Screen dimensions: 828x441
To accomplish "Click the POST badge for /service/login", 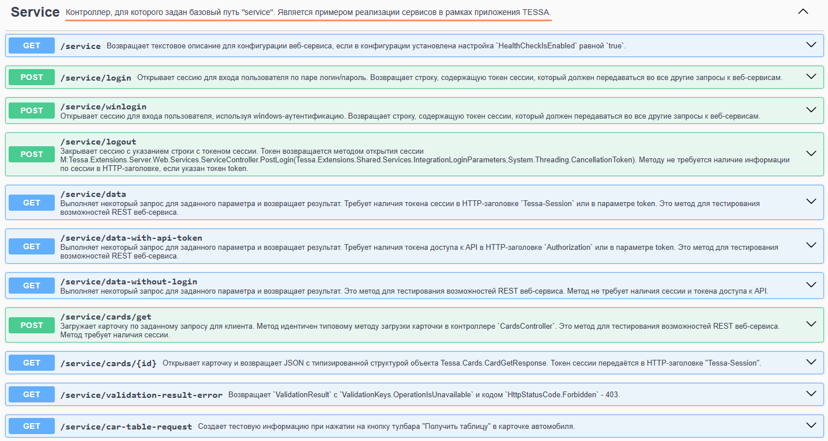I will [32, 77].
